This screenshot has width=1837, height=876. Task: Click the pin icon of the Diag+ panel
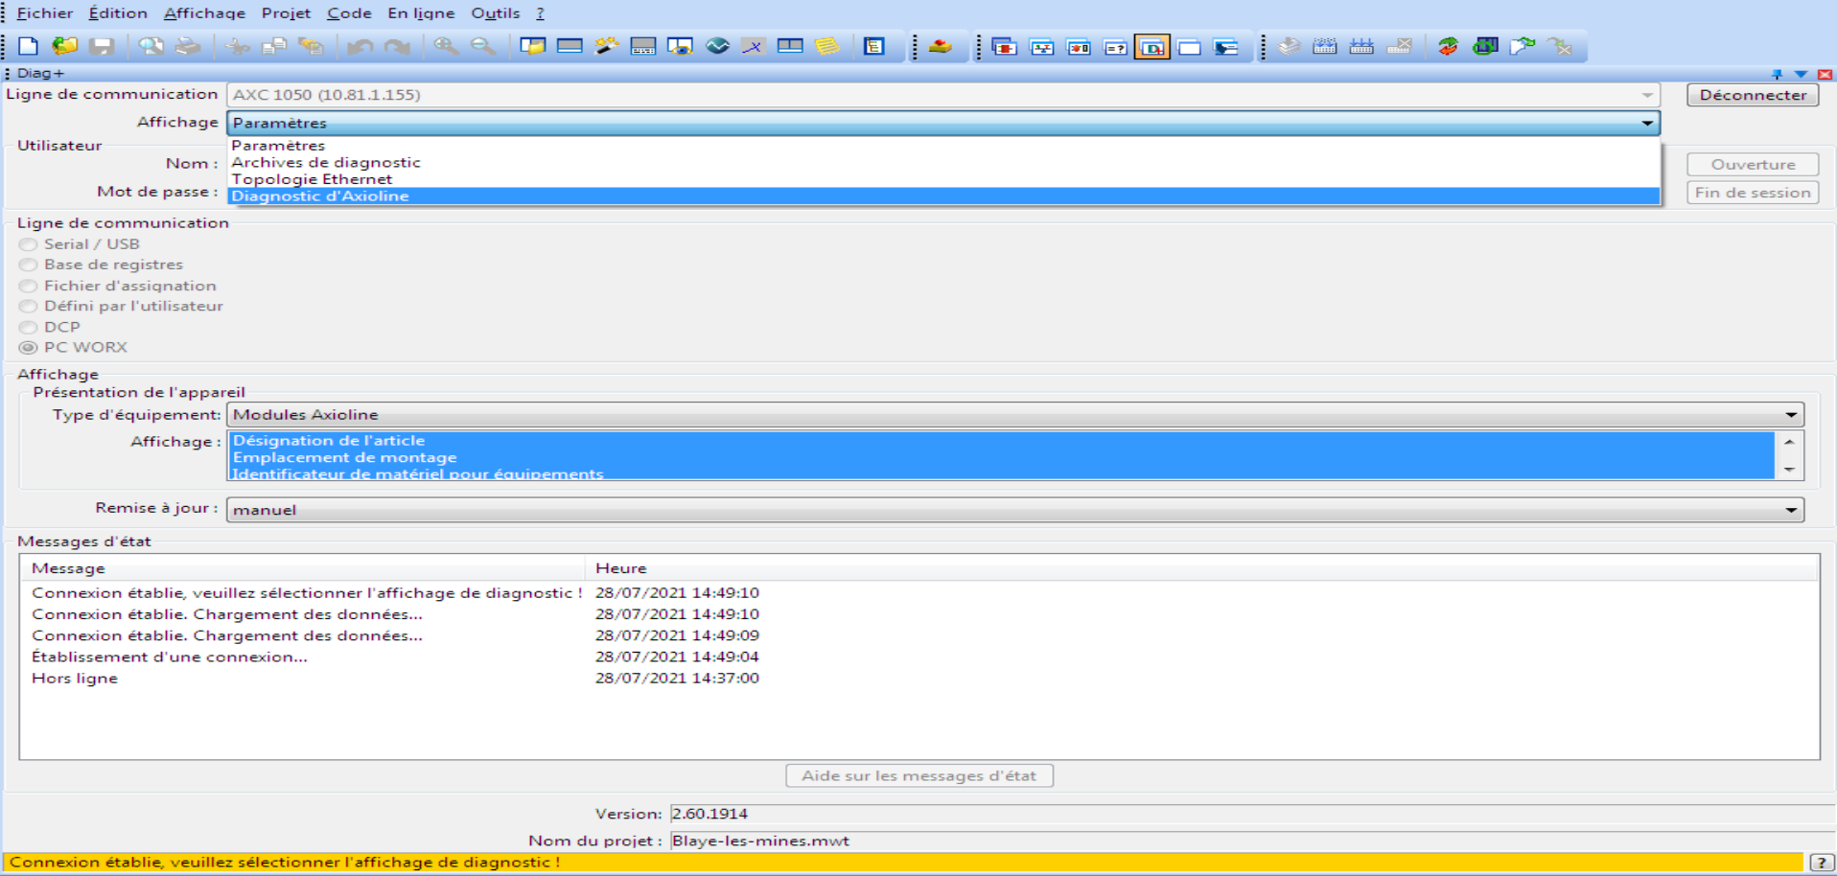[x=1777, y=74]
